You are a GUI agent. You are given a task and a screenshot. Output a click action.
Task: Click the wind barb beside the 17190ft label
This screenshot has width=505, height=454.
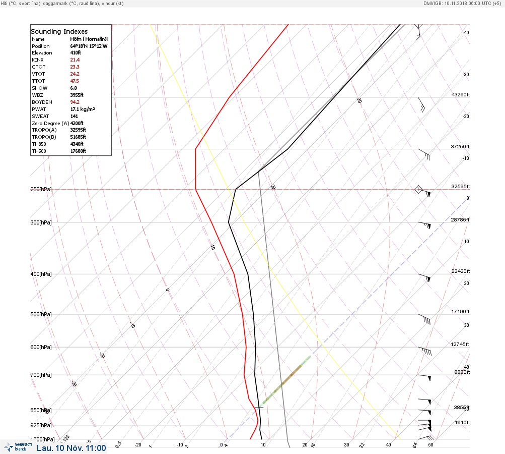pyautogui.click(x=424, y=319)
